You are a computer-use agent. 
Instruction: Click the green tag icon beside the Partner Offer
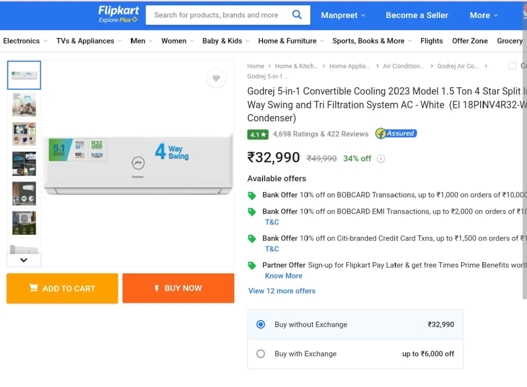(252, 266)
